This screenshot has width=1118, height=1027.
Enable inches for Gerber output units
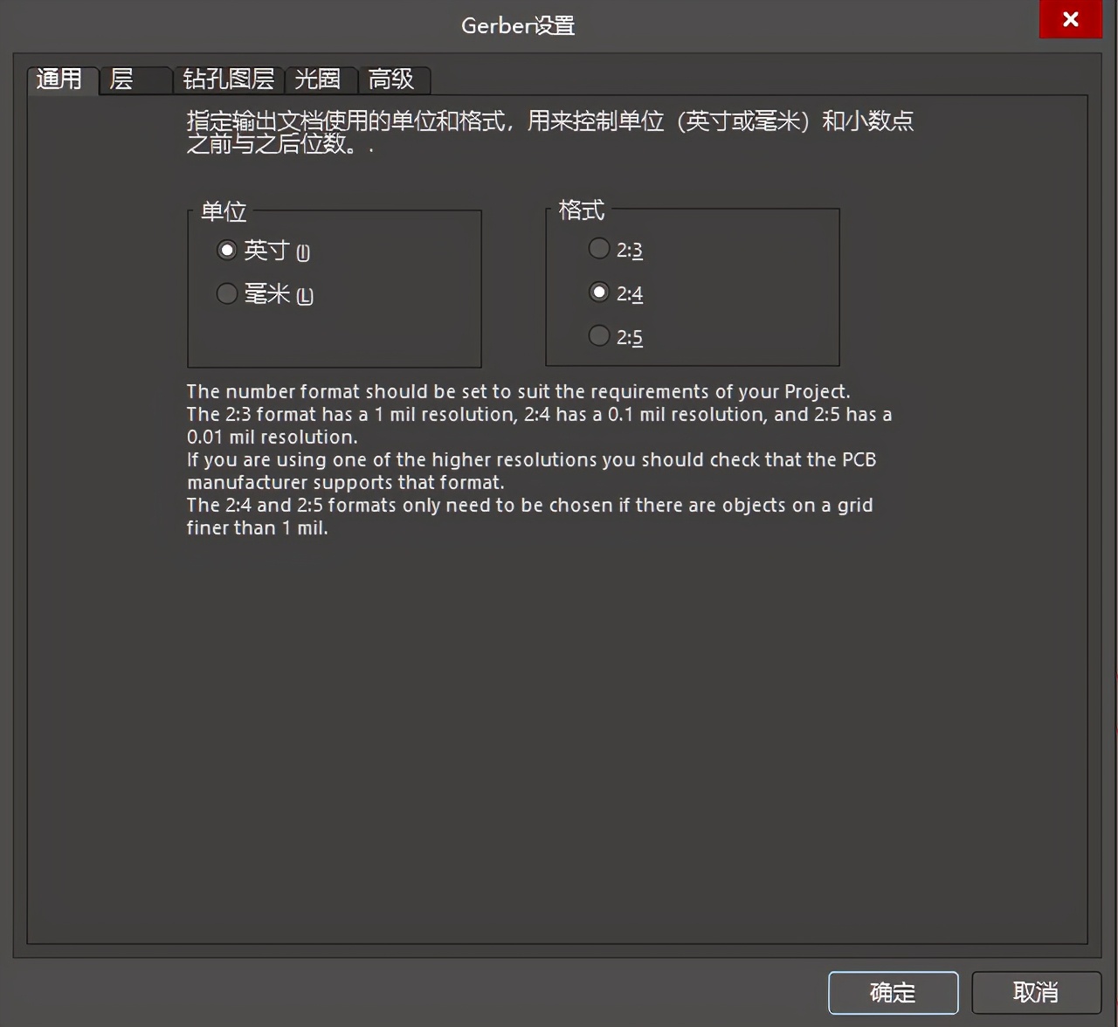226,250
